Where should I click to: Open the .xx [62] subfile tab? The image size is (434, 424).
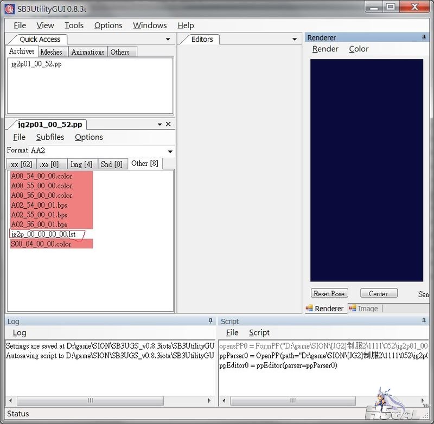21,164
